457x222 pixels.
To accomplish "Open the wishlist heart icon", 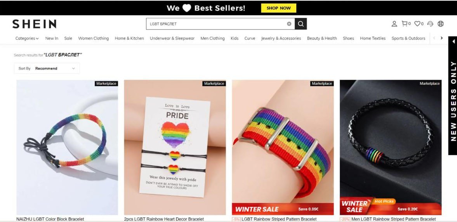I will click(419, 24).
